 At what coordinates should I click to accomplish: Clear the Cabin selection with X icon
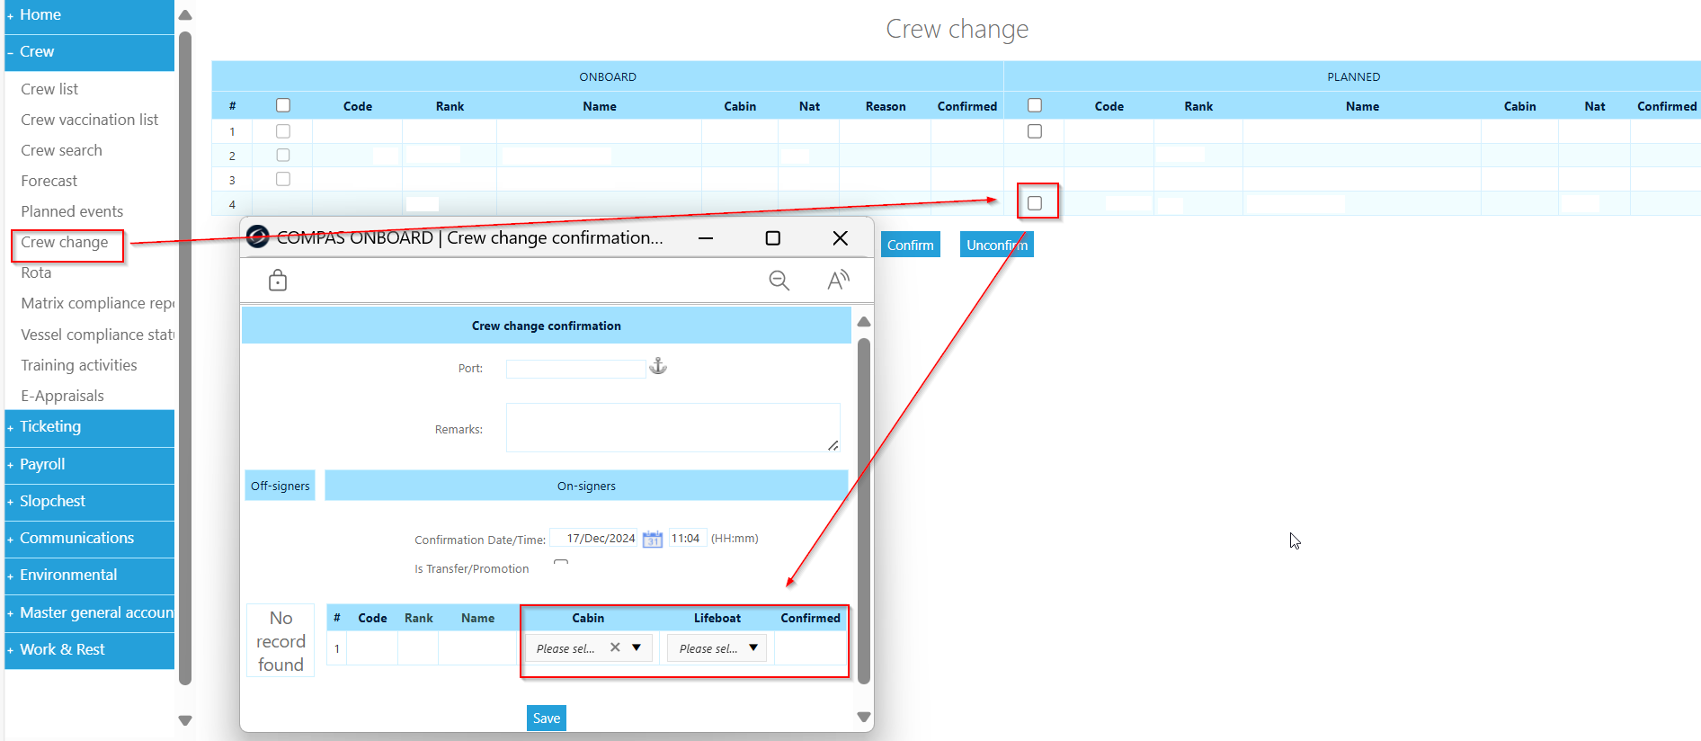point(615,647)
